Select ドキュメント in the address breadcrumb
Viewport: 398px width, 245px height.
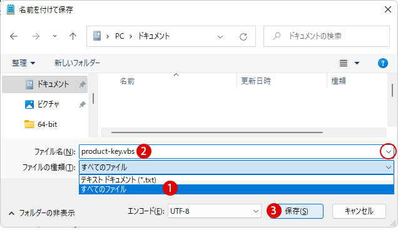pyautogui.click(x=154, y=36)
